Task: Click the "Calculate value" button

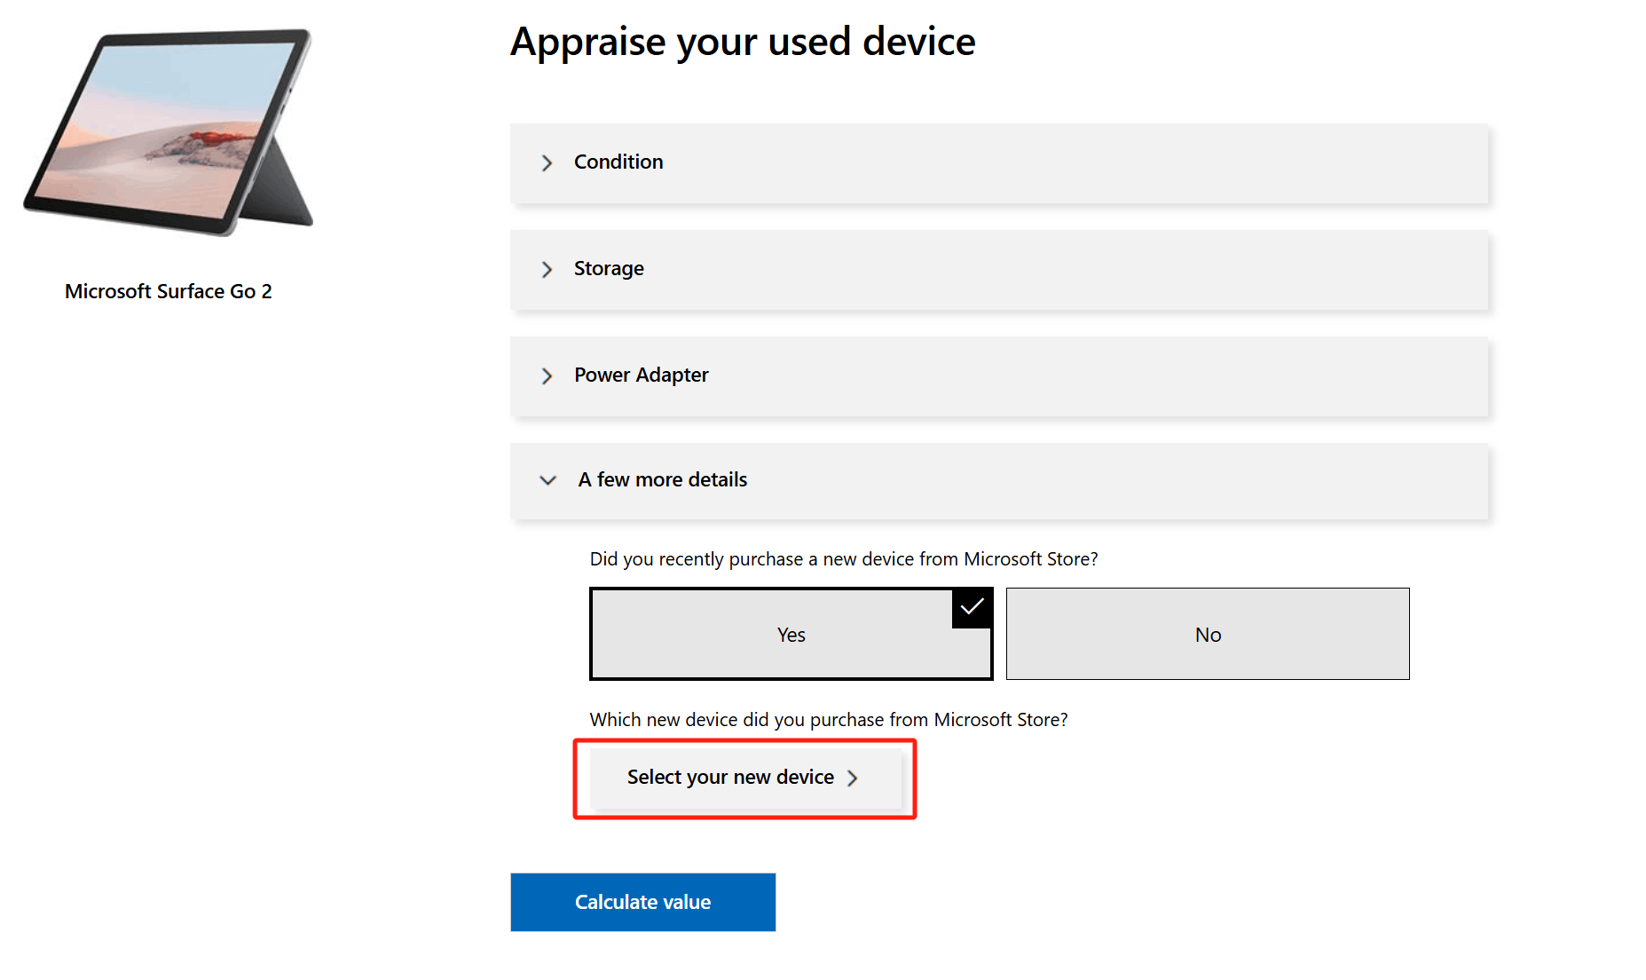Action: [642, 902]
